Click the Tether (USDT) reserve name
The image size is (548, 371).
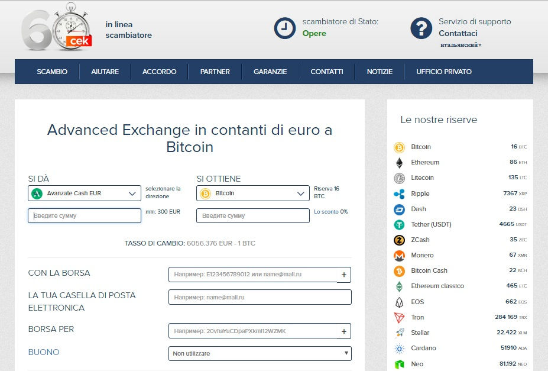click(431, 224)
